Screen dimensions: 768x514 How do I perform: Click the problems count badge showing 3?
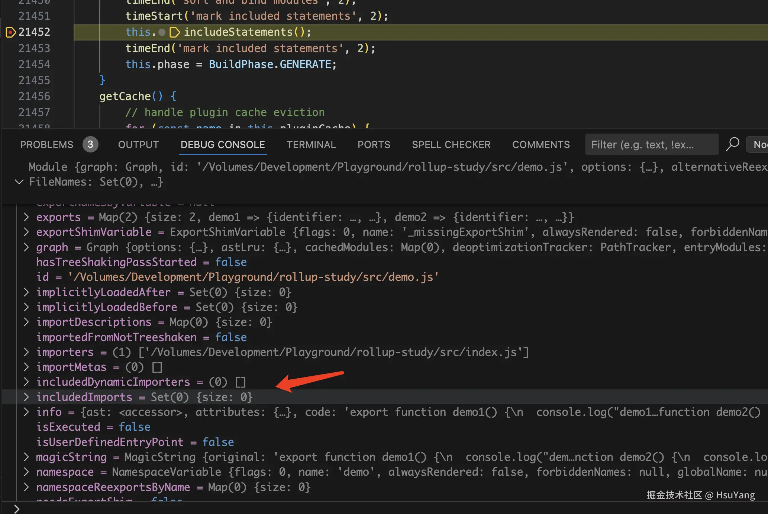(x=90, y=145)
